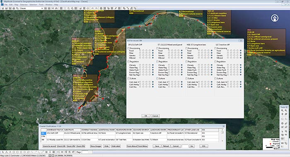Click the Zoom 10k button
The width and height of the screenshot is (290, 157).
61,146
